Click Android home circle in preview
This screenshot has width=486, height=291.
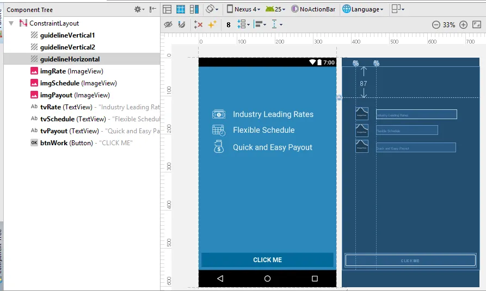(x=267, y=278)
